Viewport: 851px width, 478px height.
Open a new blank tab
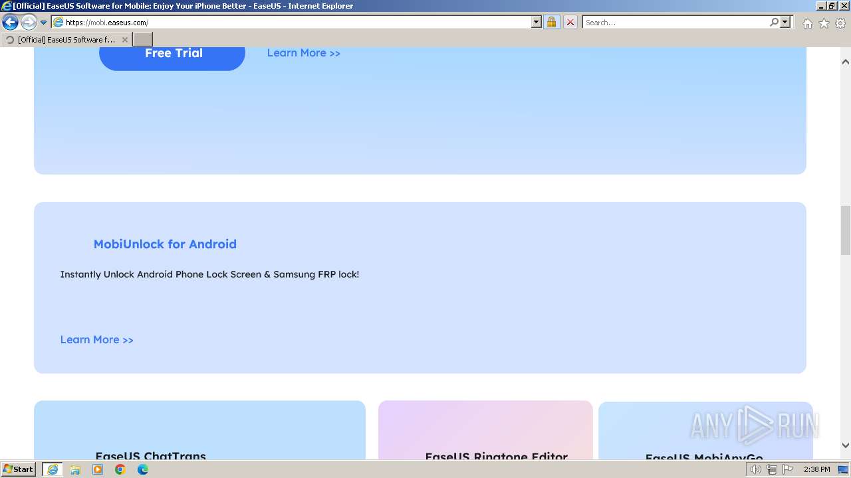[x=143, y=40]
